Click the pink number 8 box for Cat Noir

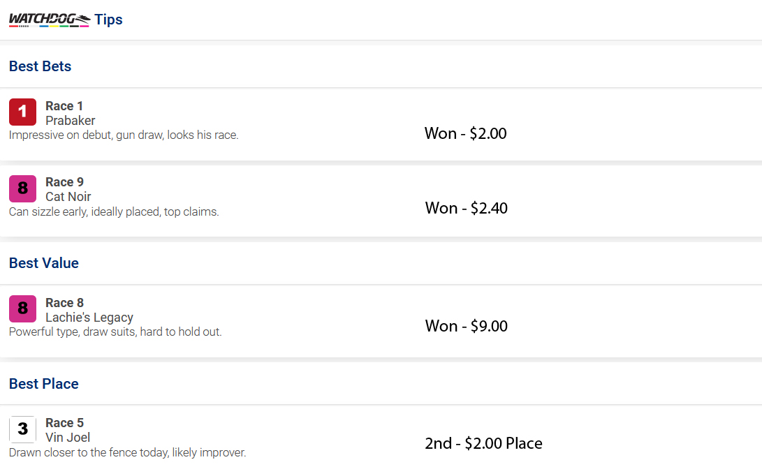tap(23, 188)
